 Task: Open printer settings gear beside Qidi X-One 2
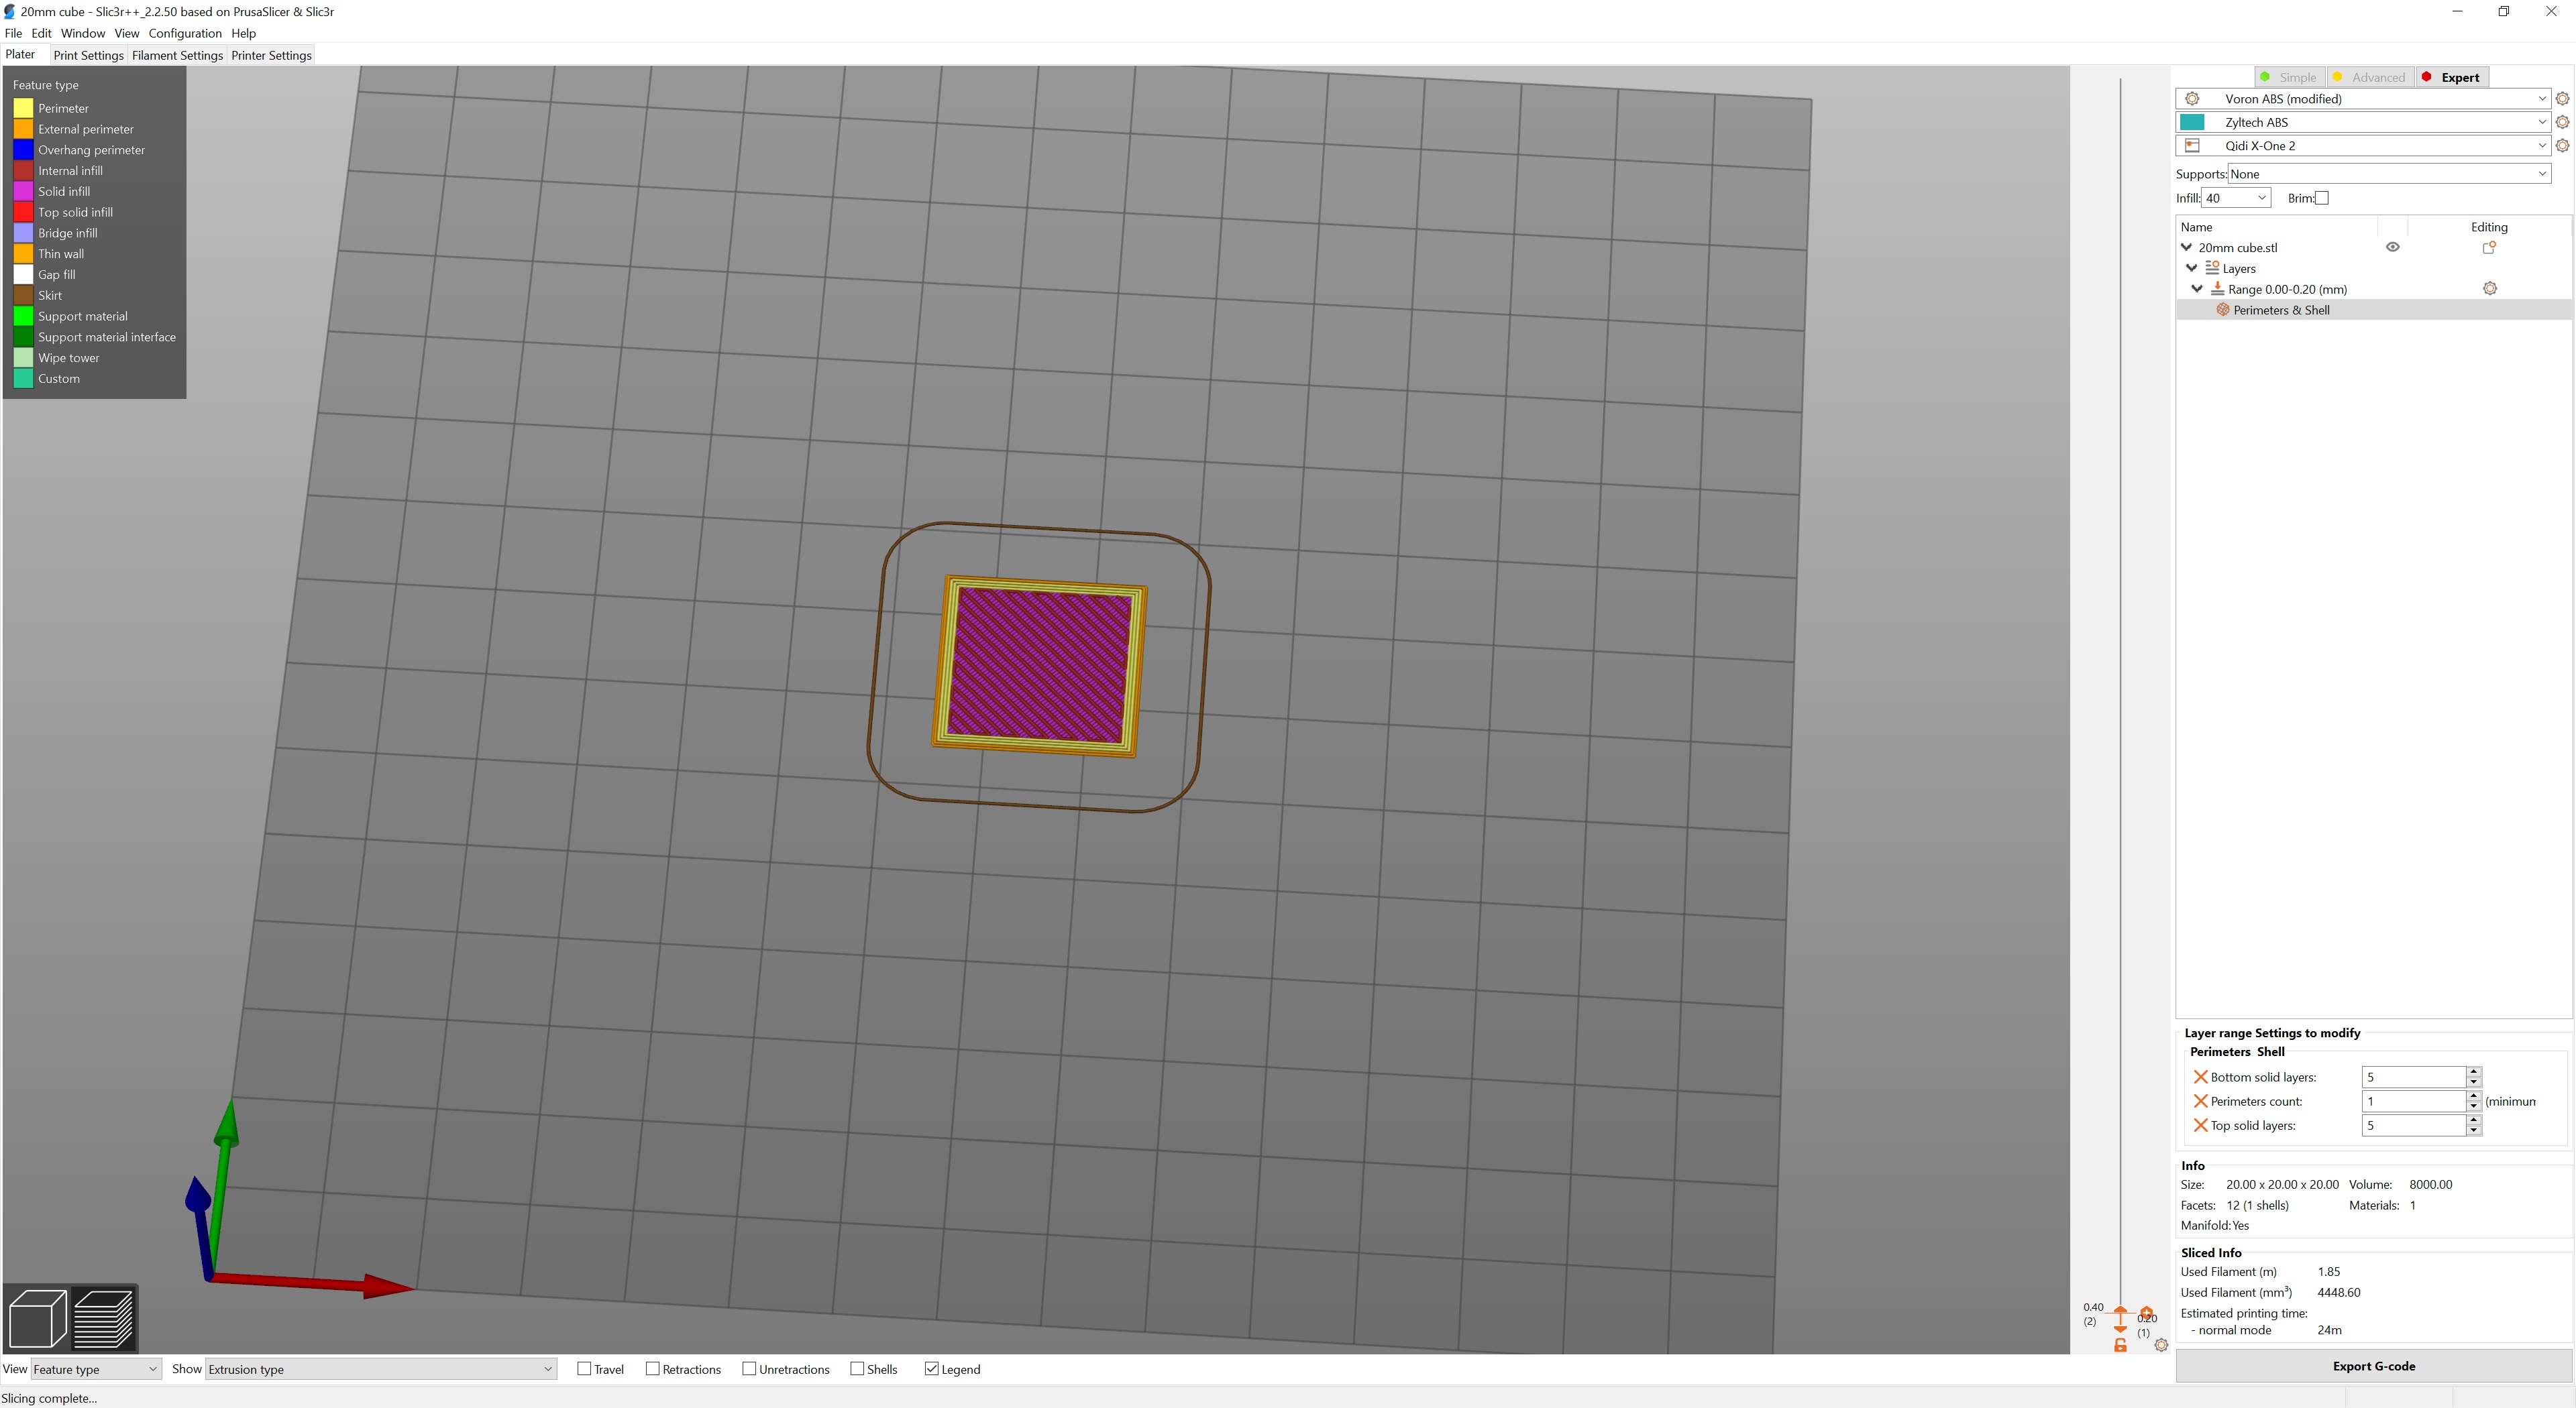pyautogui.click(x=2562, y=145)
